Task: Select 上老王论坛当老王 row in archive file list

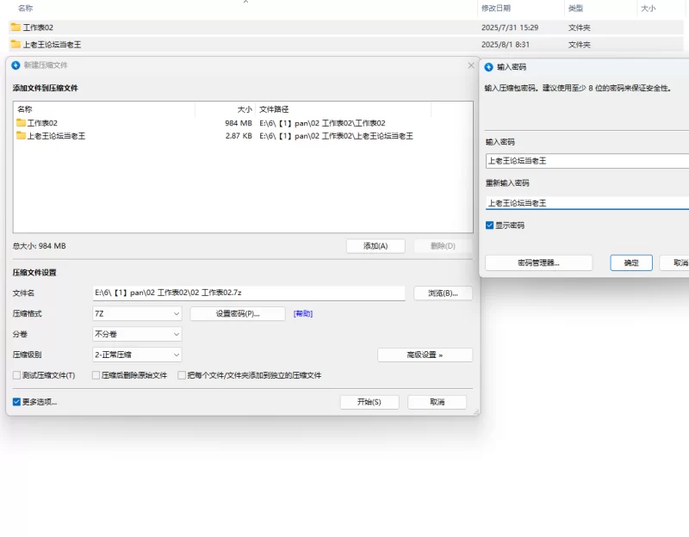Action: coord(243,136)
